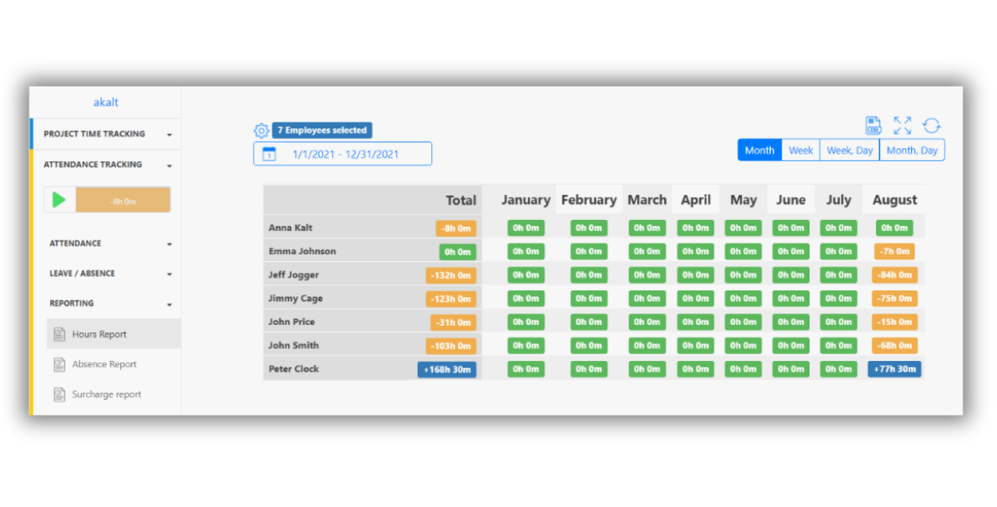The image size is (997, 507).
Task: Switch to Week, Day view
Action: pyautogui.click(x=849, y=150)
